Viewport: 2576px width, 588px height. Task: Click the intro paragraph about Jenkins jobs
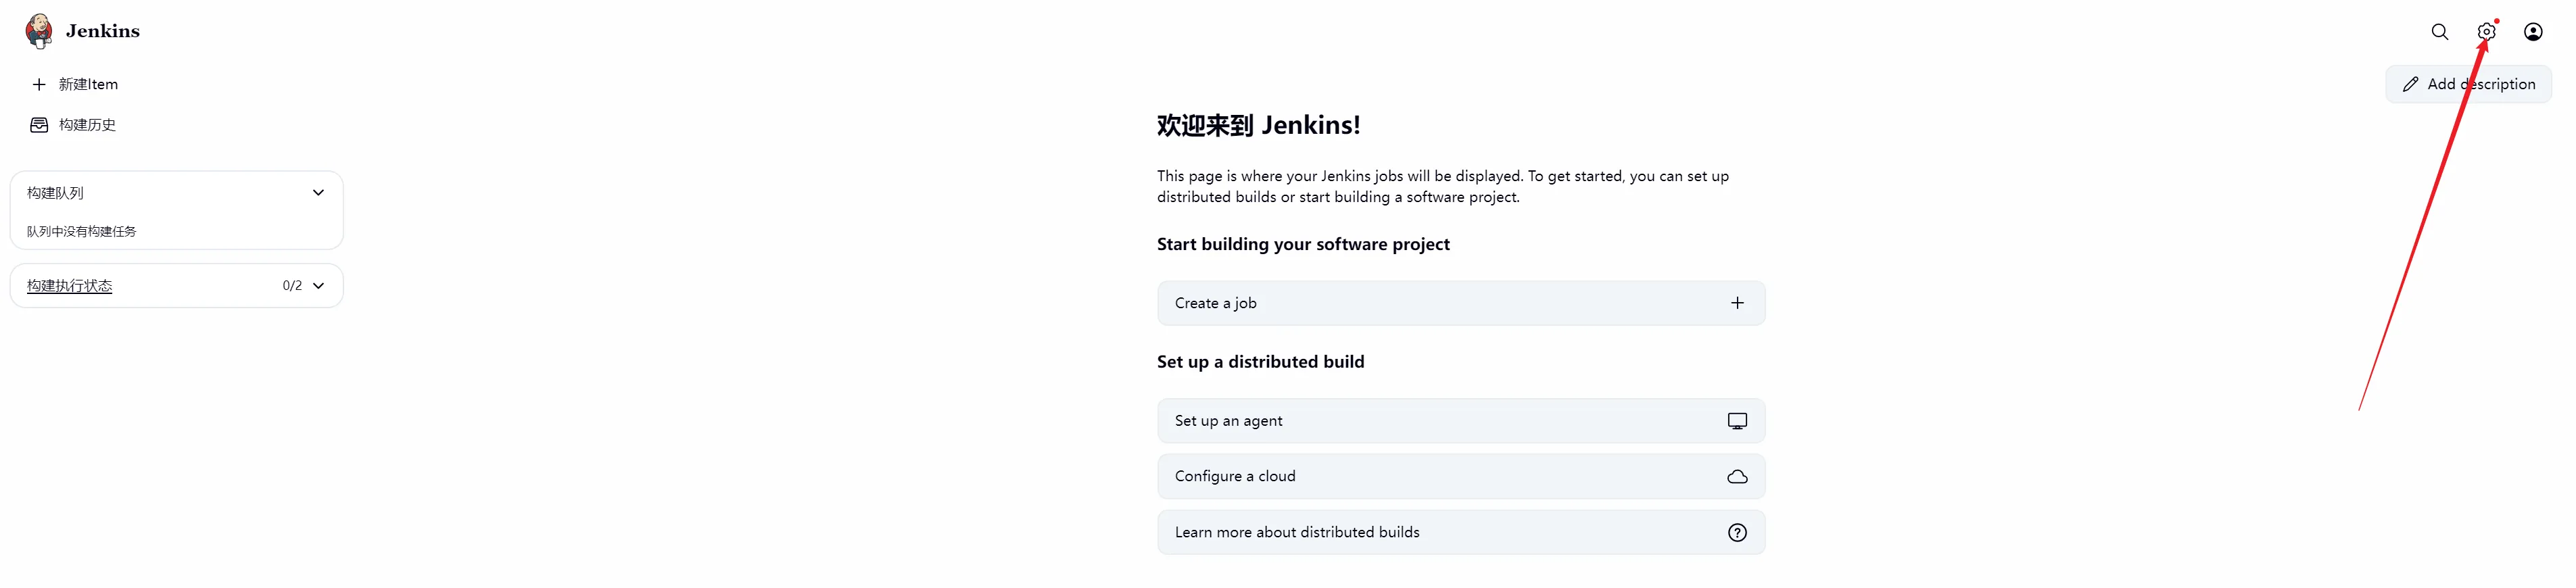[x=1443, y=186]
